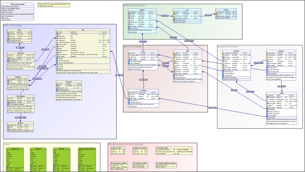Click the address table header
The height and width of the screenshot is (172, 305).
pyautogui.click(x=142, y=10)
